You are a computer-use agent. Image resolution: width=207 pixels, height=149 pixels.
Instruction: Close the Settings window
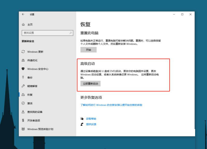(190, 14)
